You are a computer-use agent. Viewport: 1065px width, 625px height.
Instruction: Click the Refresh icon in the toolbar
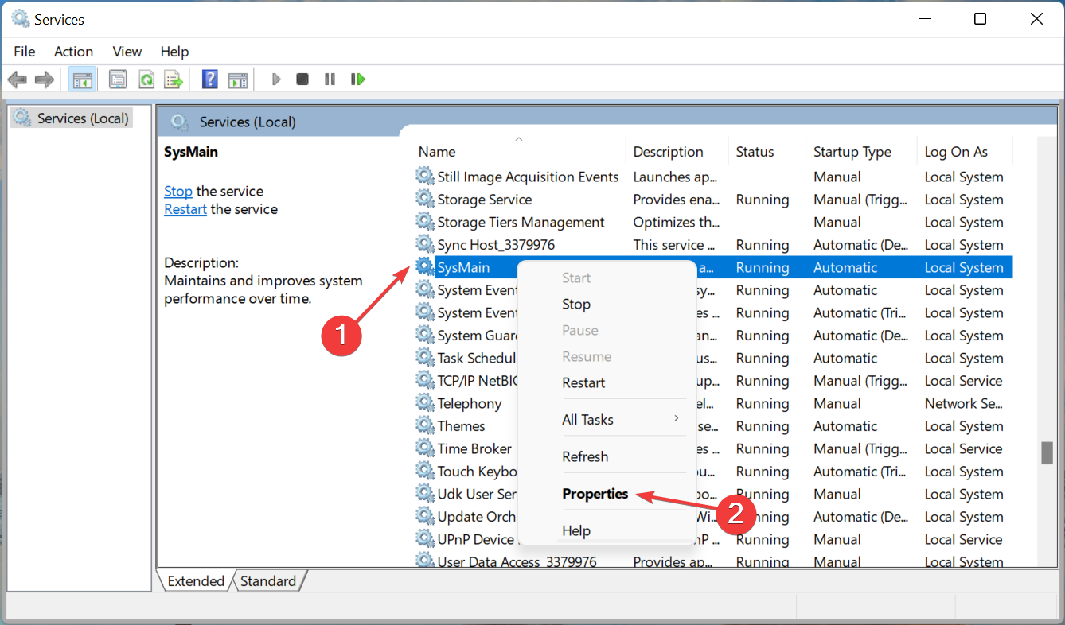146,79
